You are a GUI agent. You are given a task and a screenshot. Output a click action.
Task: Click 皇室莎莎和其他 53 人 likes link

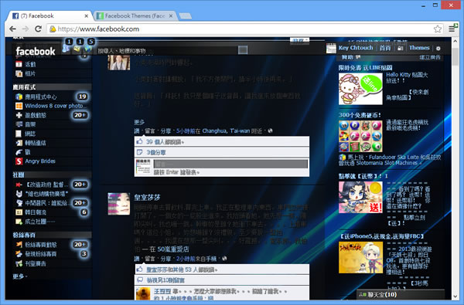click(182, 269)
